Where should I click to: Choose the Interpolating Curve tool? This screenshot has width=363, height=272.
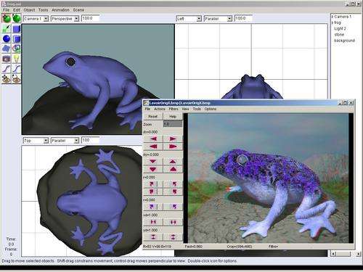[7, 69]
